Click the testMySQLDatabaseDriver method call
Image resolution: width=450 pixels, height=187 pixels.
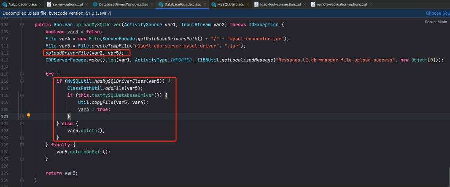coord(124,95)
